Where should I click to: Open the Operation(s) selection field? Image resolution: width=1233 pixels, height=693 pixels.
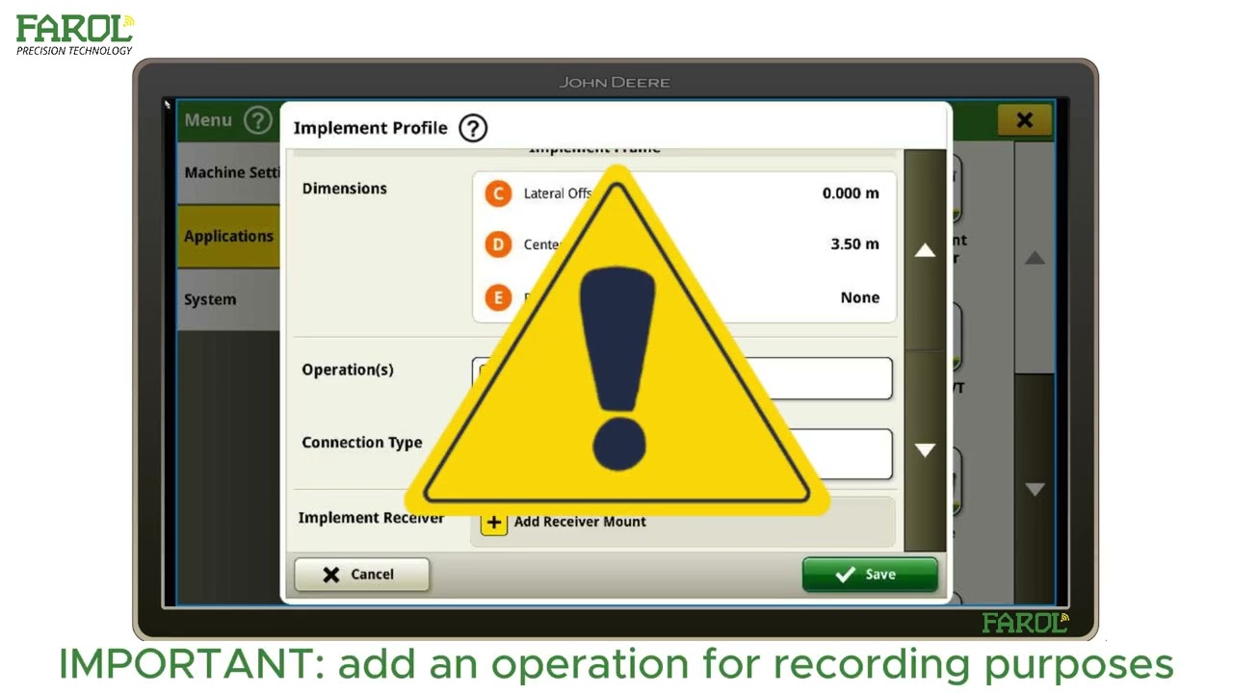pyautogui.click(x=682, y=379)
